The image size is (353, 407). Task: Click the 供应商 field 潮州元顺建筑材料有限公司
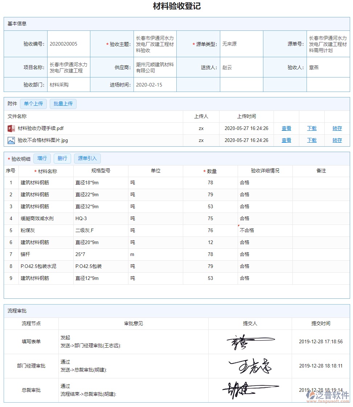pos(155,67)
